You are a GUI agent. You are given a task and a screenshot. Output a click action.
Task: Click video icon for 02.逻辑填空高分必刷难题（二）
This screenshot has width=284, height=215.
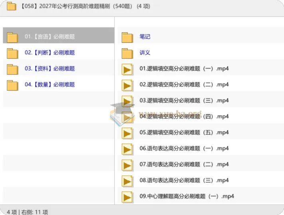pos(127,86)
